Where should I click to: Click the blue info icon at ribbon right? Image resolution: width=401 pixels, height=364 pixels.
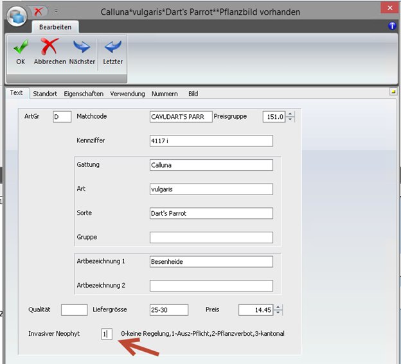pos(393,26)
